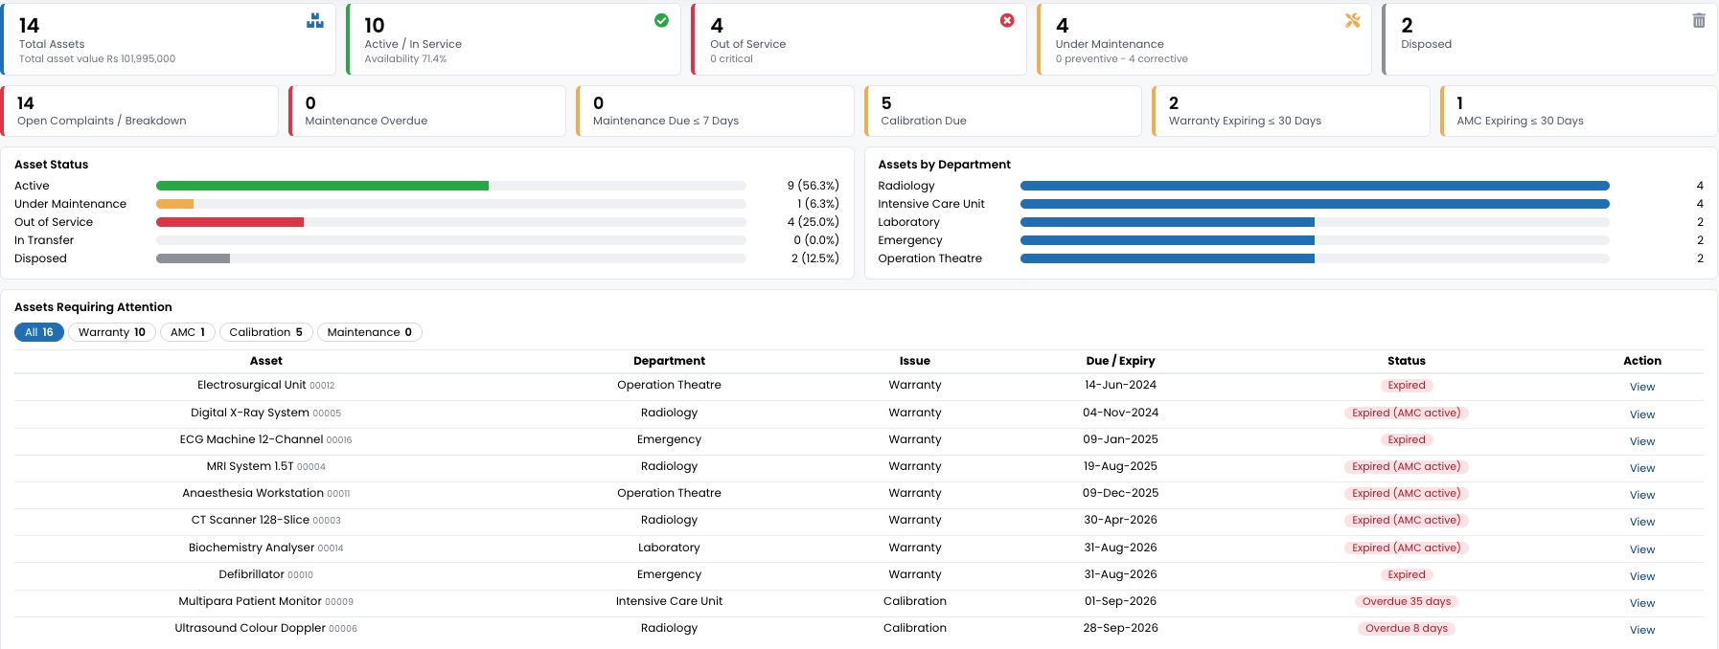
Task: View the Electrosurgical Unit asset
Action: click(1642, 387)
